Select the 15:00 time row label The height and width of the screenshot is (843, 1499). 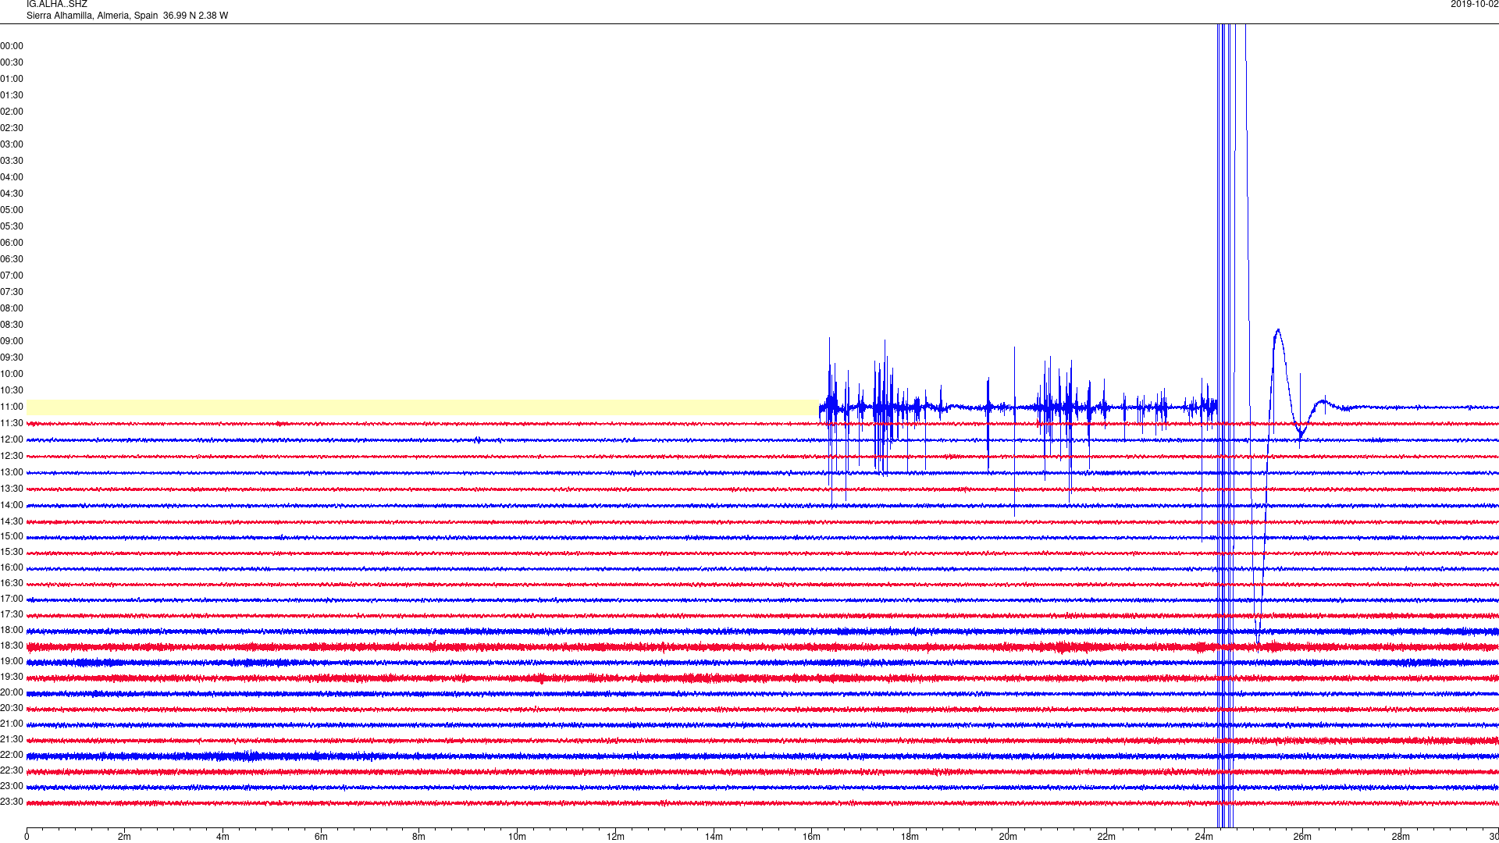click(x=12, y=536)
